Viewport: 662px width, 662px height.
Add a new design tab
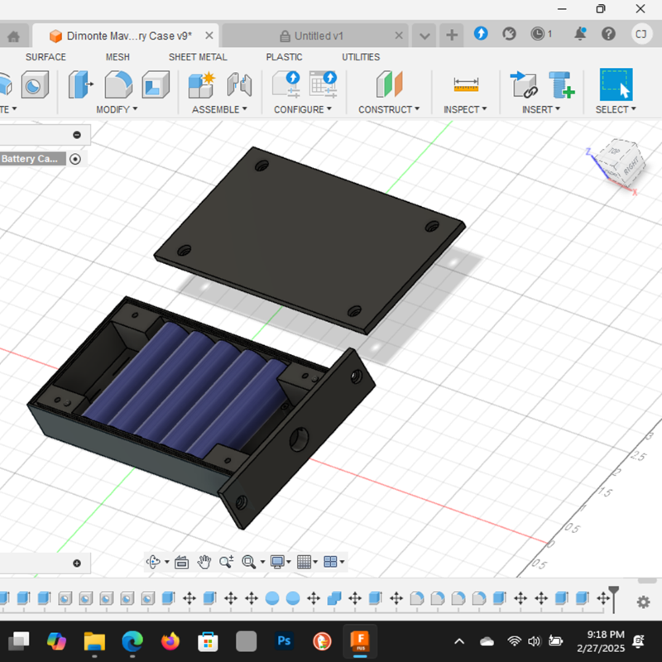[x=452, y=36]
